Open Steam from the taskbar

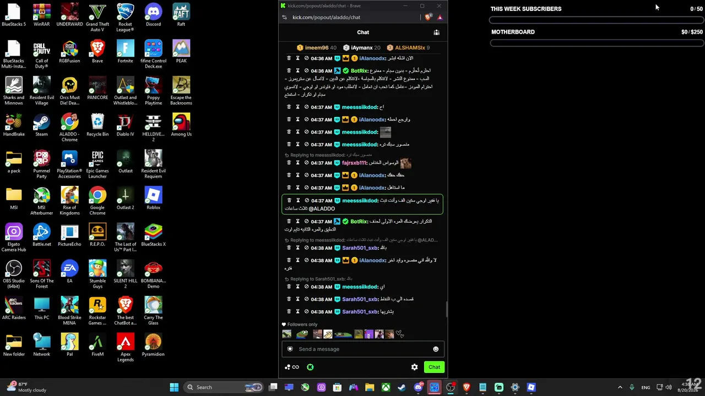[402, 387]
